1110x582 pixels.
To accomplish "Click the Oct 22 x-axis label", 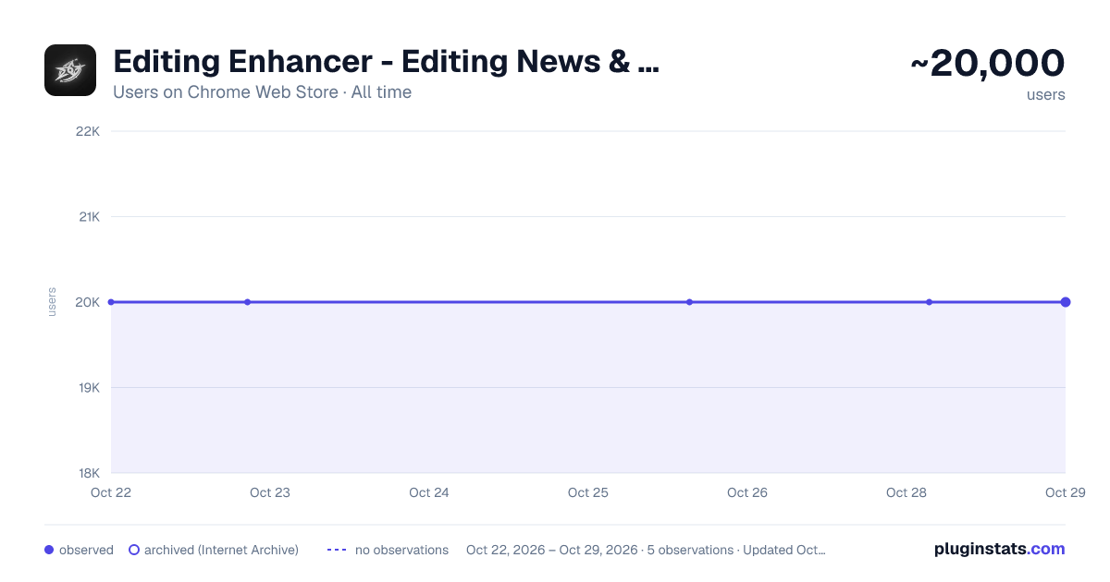I will [111, 492].
